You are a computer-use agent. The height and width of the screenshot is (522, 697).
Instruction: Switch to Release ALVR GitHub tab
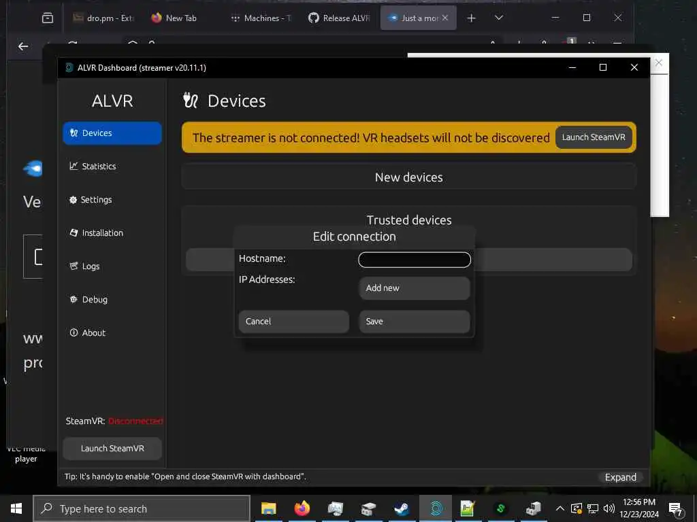[340, 18]
